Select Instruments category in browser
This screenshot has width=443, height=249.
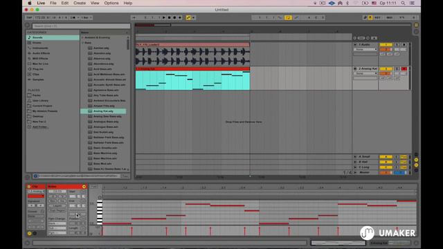[53, 48]
